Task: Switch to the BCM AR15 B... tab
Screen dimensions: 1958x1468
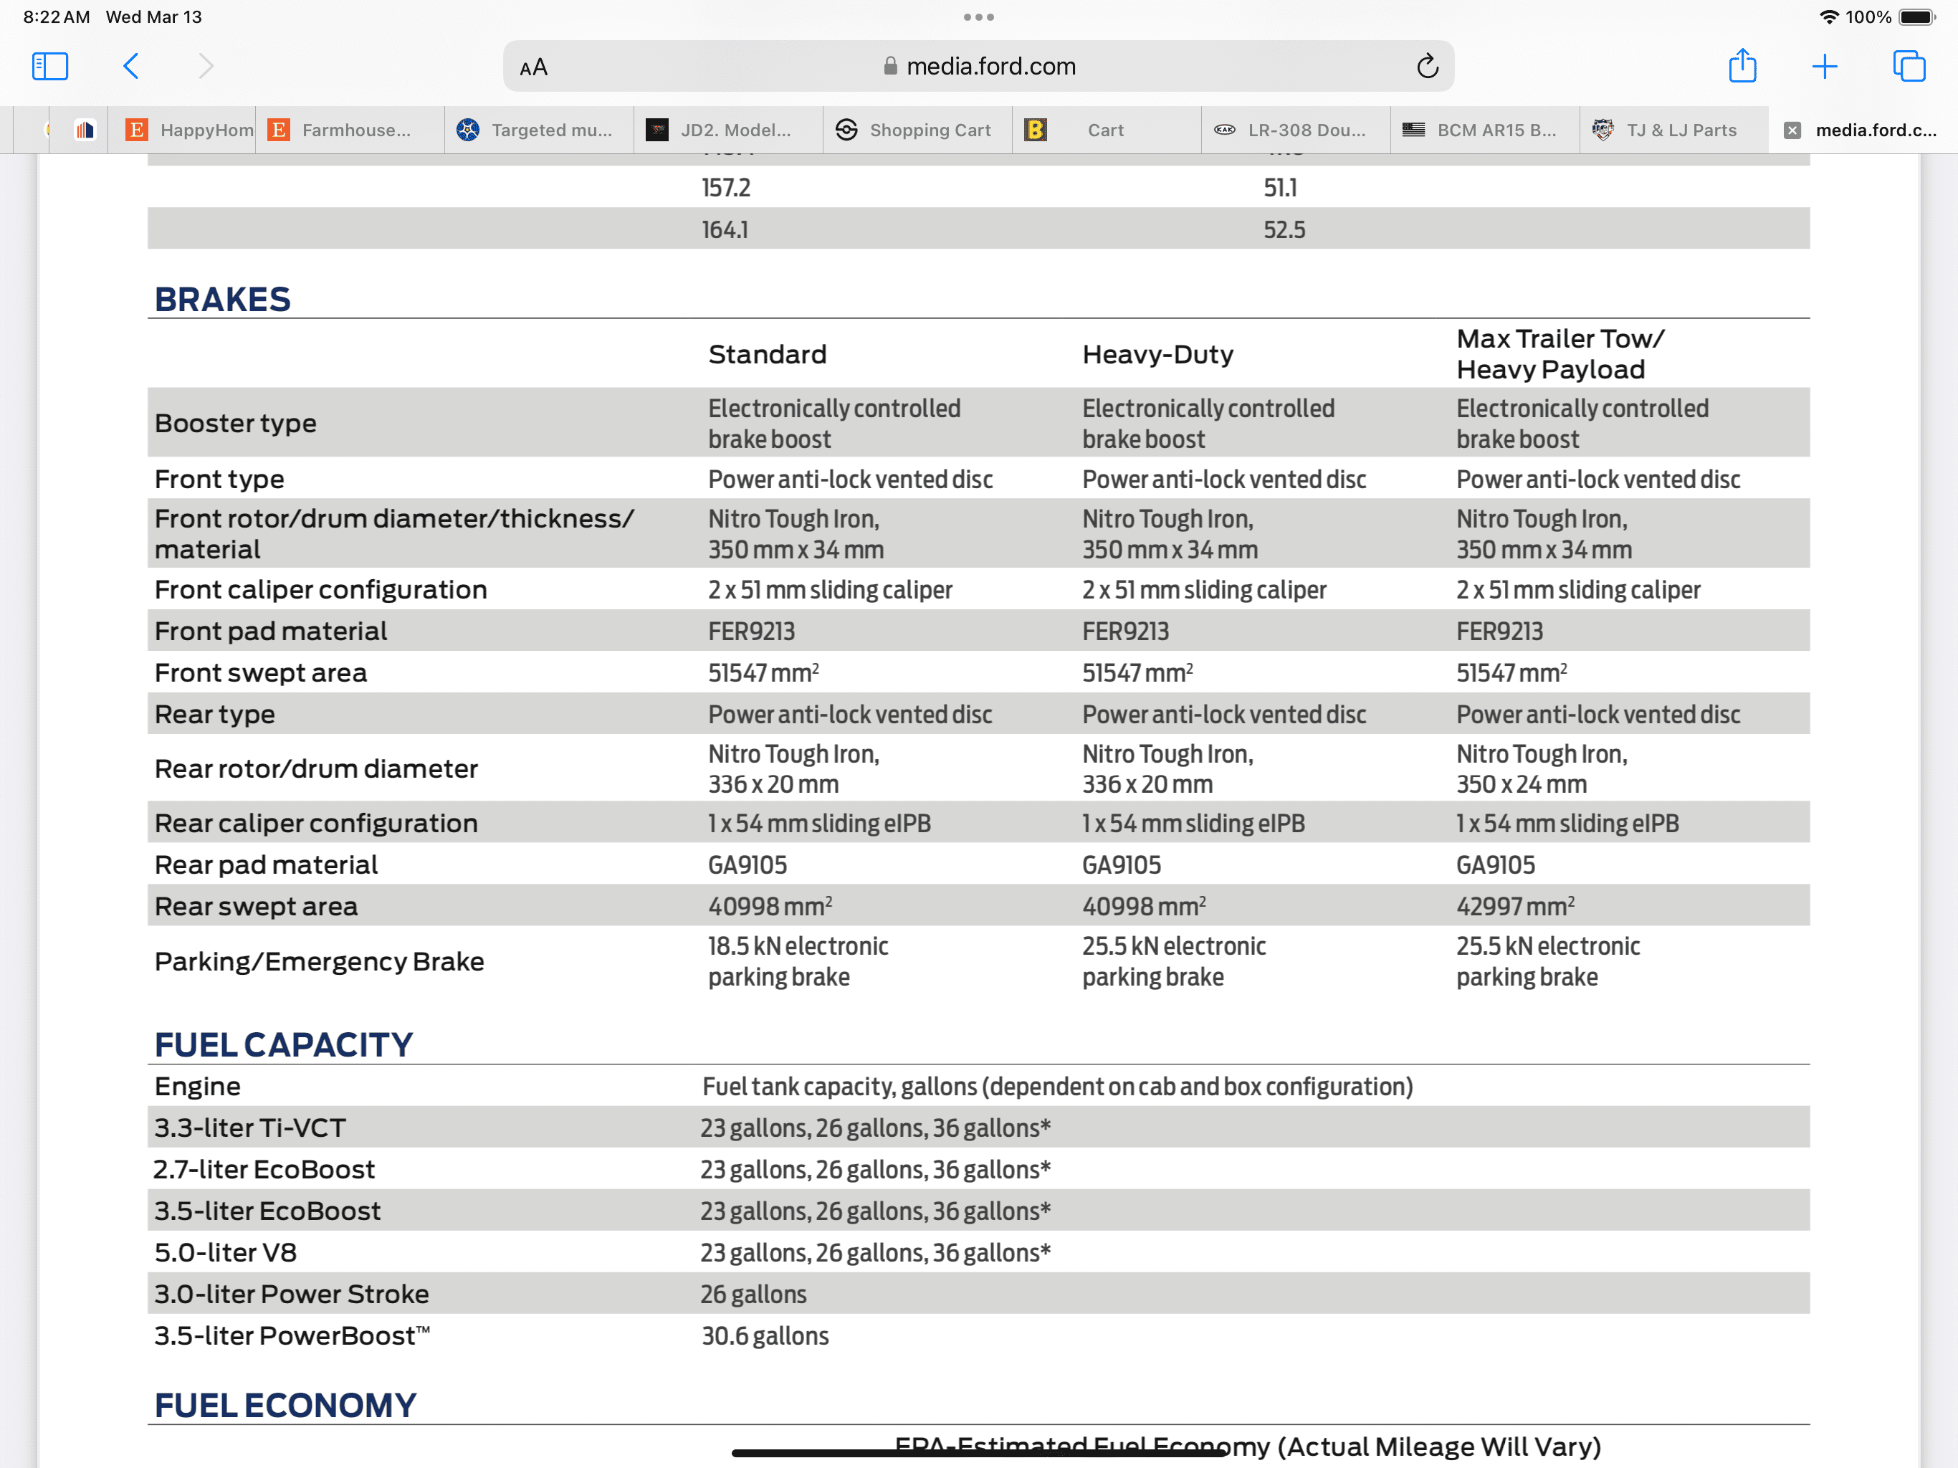Action: pyautogui.click(x=1485, y=130)
